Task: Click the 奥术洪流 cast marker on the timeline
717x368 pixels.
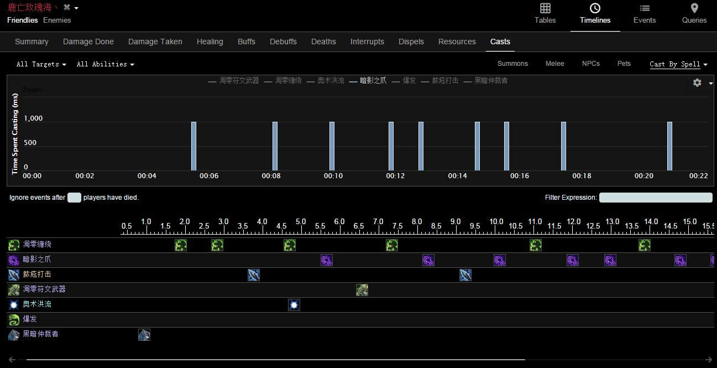Action: pyautogui.click(x=294, y=304)
